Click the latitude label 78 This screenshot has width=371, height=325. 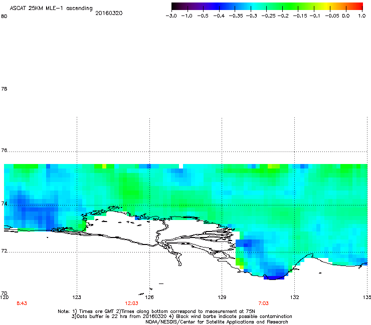4,88
